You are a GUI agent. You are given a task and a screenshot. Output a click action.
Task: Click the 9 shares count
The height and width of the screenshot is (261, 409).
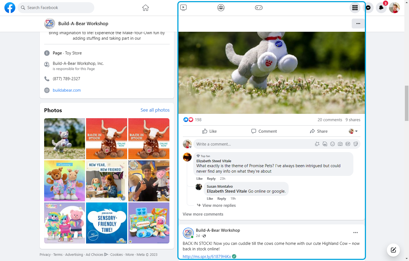click(353, 120)
